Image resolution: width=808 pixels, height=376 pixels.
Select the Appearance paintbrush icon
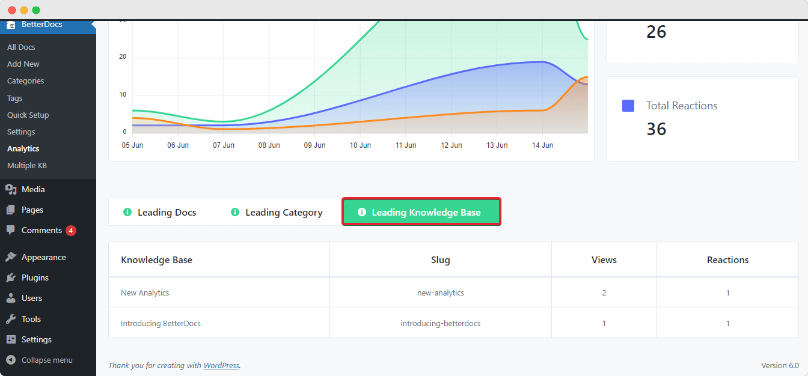click(x=10, y=256)
